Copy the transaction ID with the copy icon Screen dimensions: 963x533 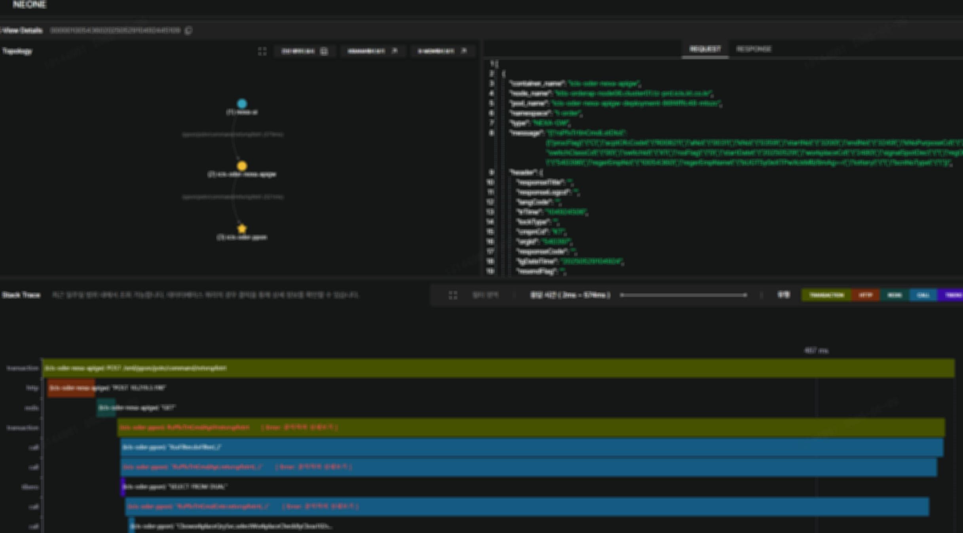tap(189, 30)
